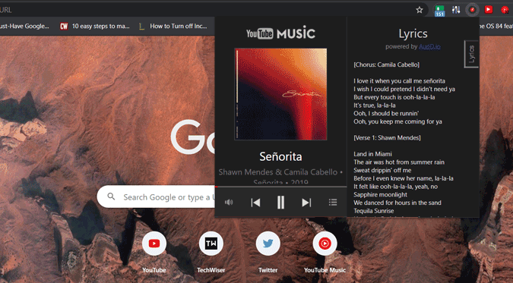This screenshot has height=283, width=513.
Task: Click the 'Lyrics' panel heading
Action: tap(413, 33)
